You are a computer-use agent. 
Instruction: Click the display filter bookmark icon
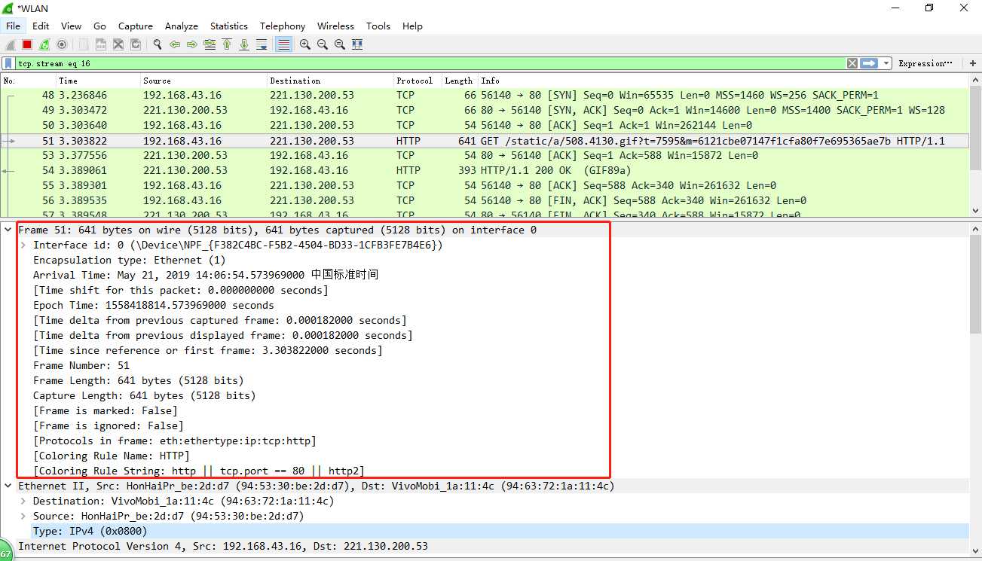click(8, 63)
